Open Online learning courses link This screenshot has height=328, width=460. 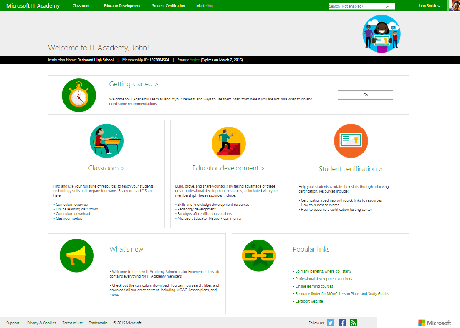(314, 286)
